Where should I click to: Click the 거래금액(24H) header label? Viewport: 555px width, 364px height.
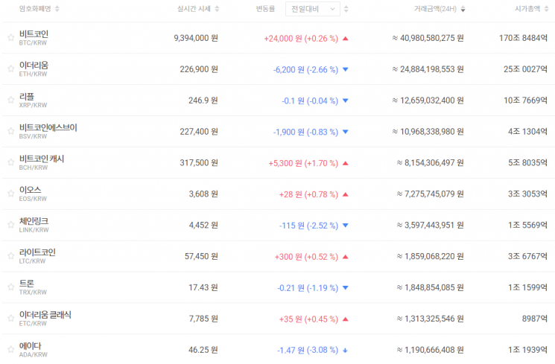coord(435,9)
